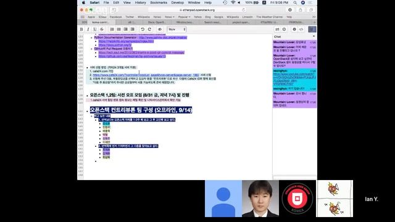Viewport: 395px width, 222px height.
Task: Open docs.python.org/3 link in pad
Action: pos(115,45)
